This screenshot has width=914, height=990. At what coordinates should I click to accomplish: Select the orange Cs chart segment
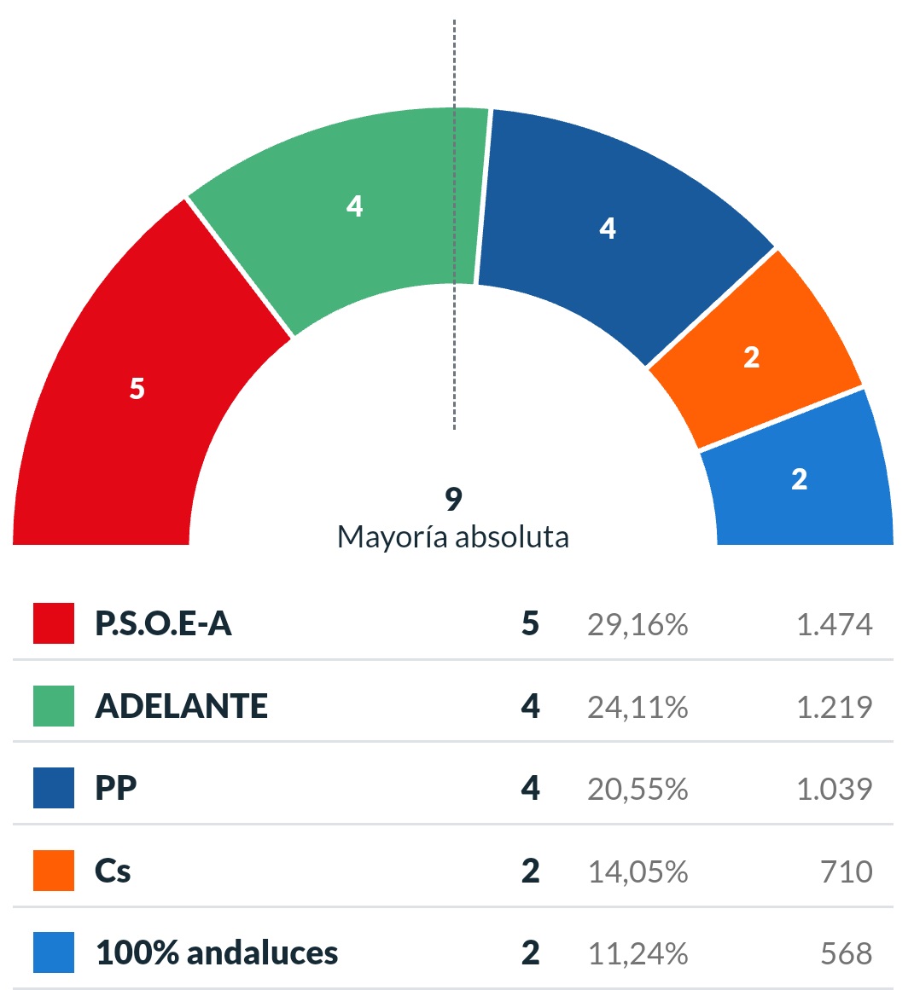pyautogui.click(x=751, y=357)
